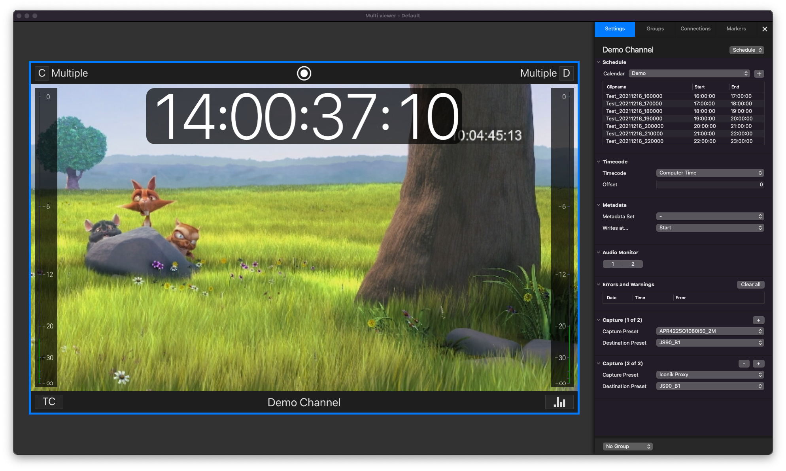Remove Capture (2 of 2) with minus button

[744, 364]
